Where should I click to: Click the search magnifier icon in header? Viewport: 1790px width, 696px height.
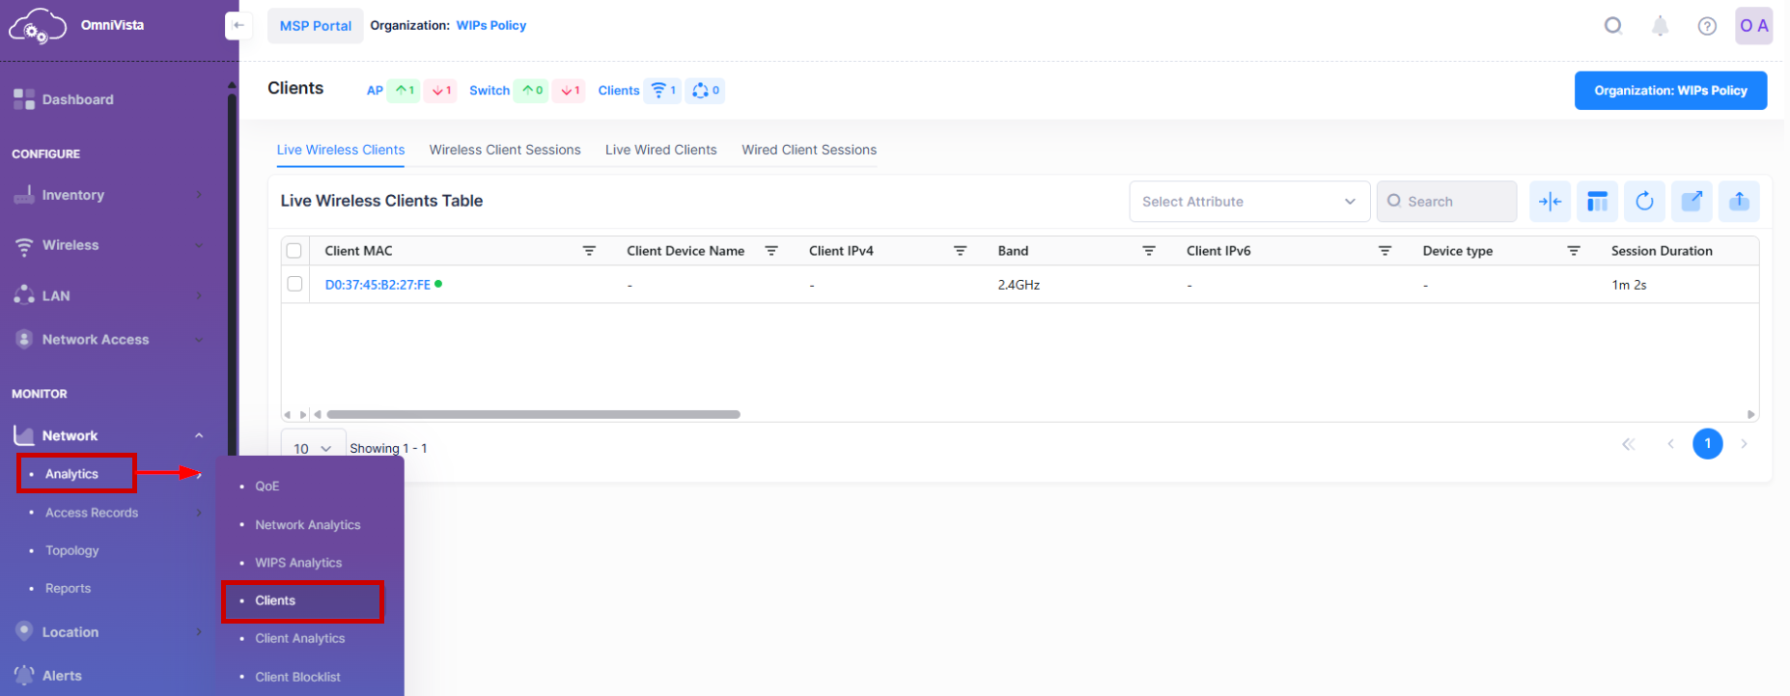(1612, 26)
